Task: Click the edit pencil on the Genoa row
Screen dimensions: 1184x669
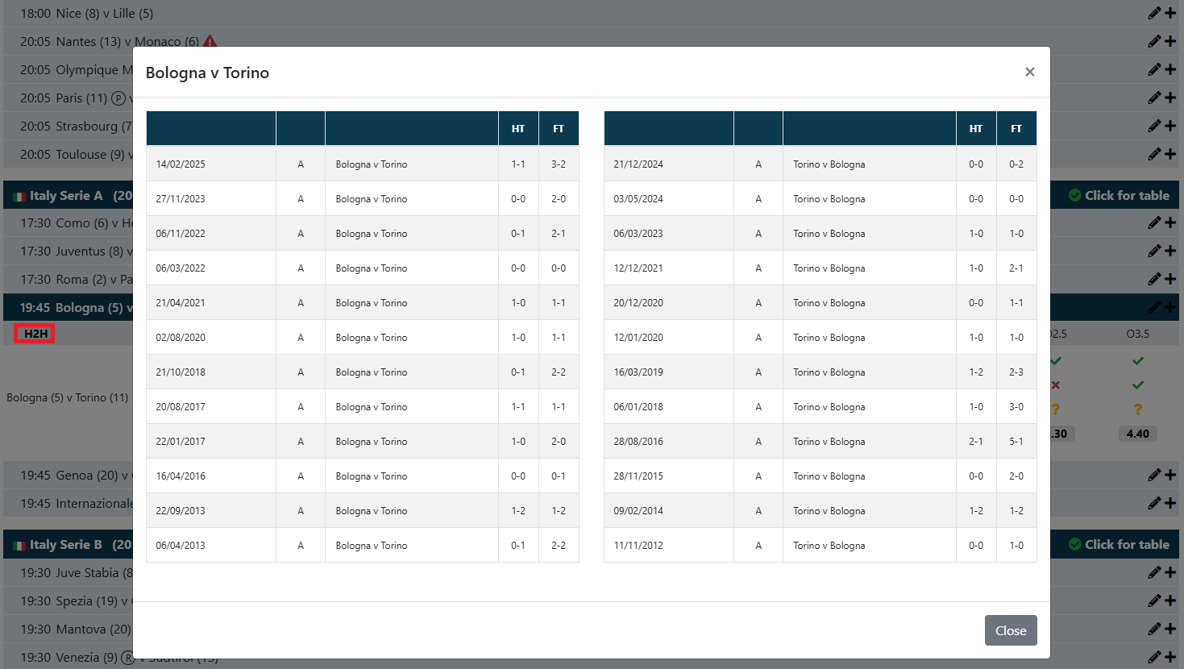Action: point(1154,476)
